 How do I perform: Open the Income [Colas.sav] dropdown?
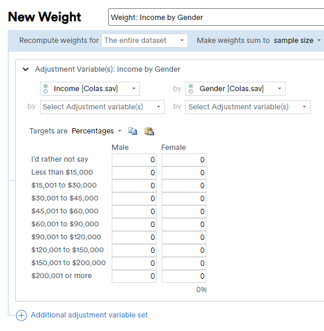pos(90,89)
